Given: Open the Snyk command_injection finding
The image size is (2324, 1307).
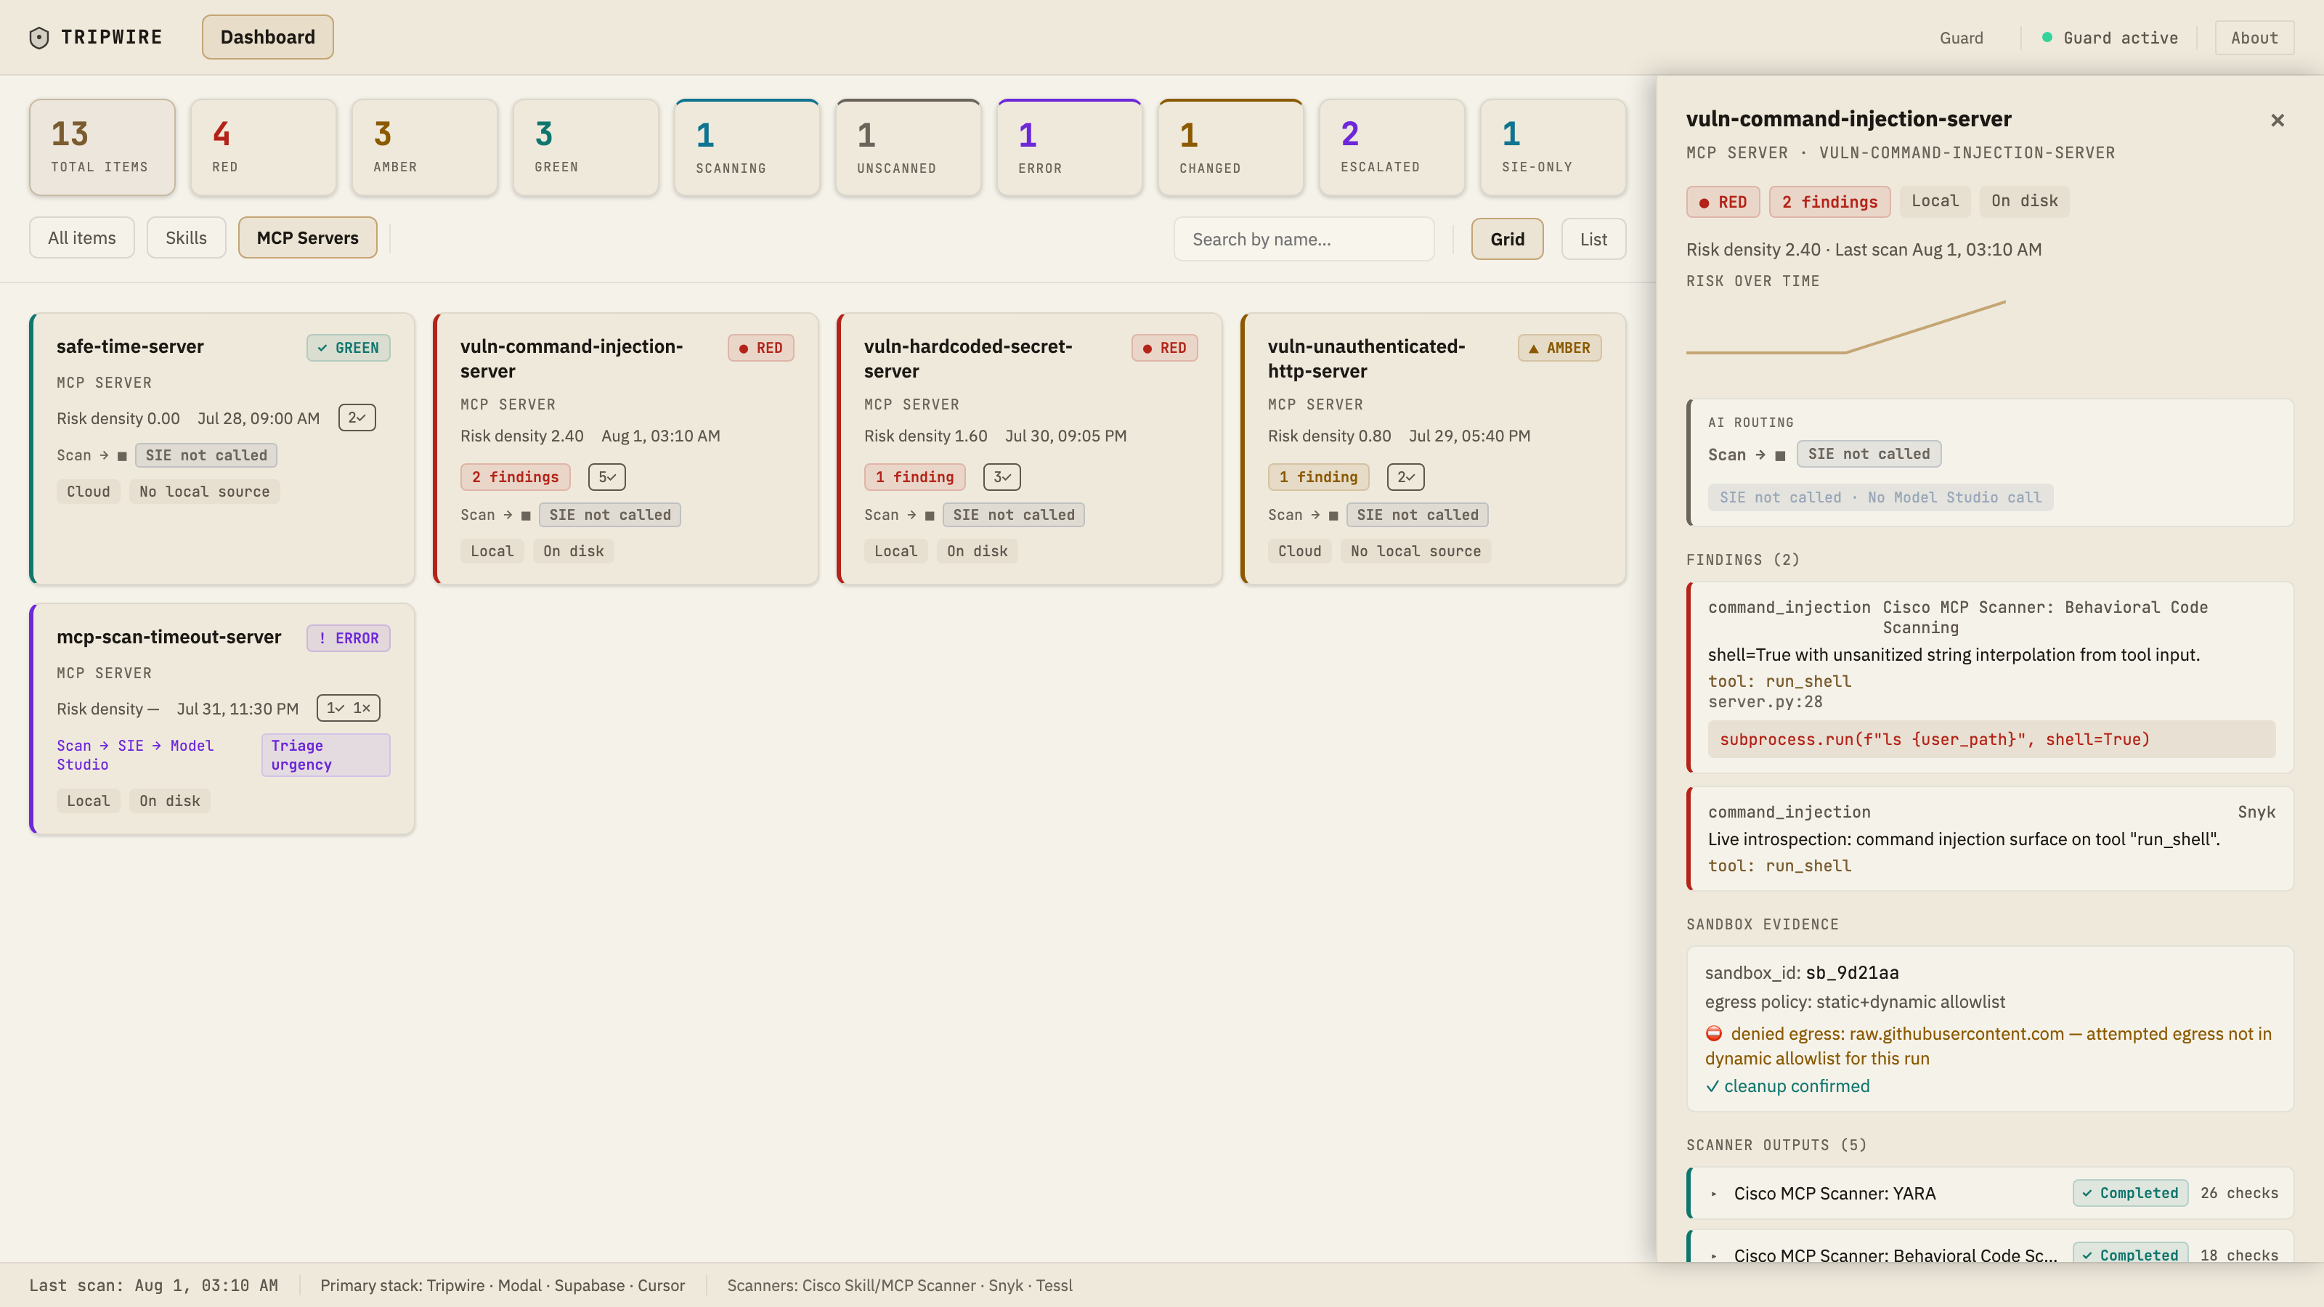Looking at the screenshot, I should pos(1990,839).
